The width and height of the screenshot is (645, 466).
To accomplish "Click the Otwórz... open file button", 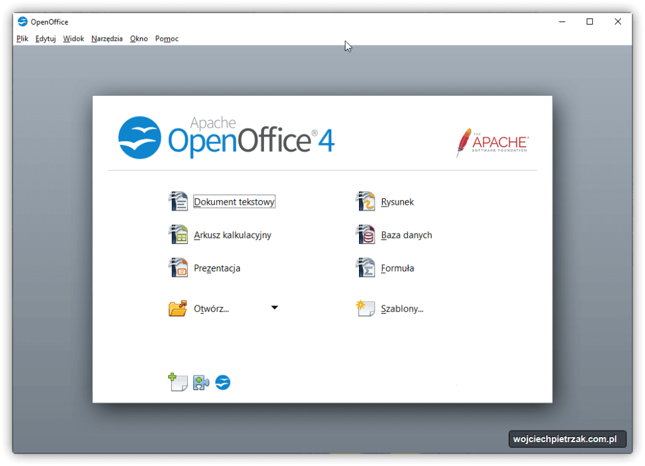I will pyautogui.click(x=211, y=309).
